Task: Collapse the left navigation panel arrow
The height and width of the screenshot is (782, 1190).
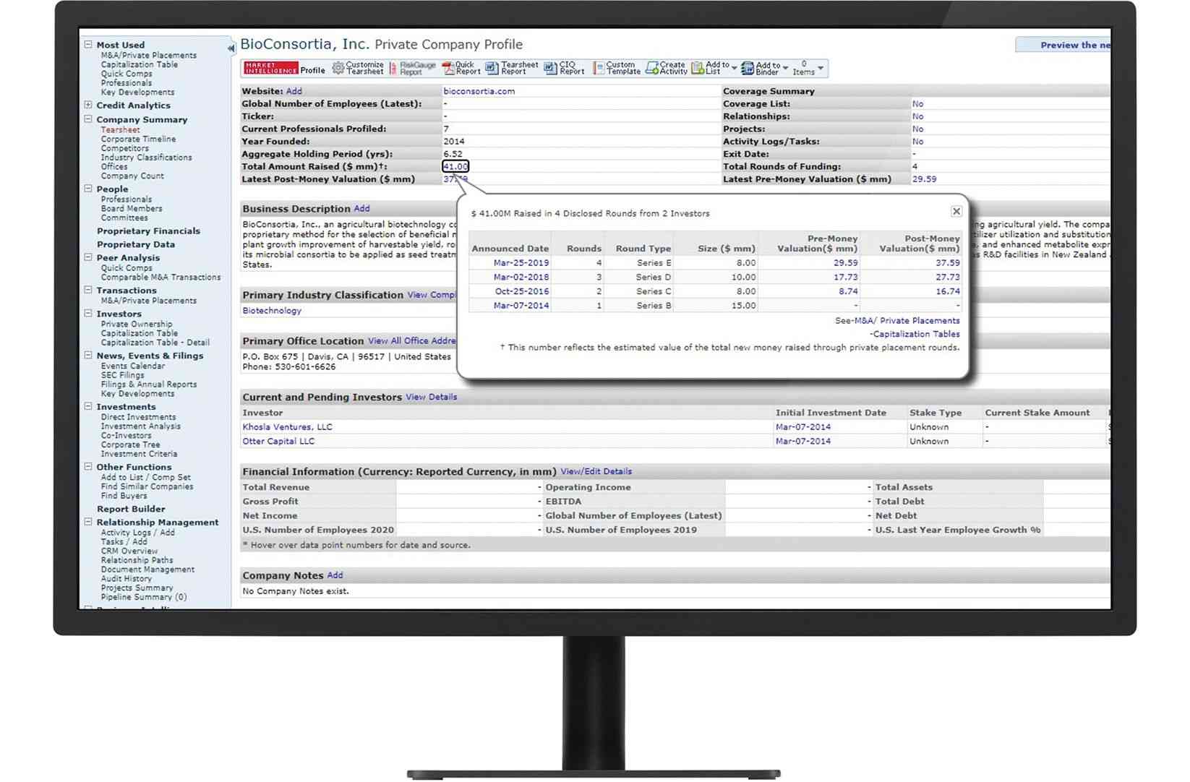Action: coord(231,48)
